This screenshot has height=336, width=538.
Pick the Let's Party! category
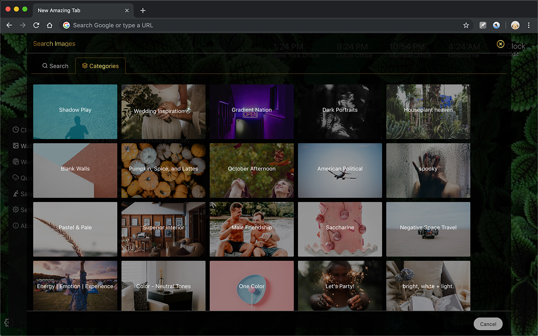pyautogui.click(x=340, y=286)
